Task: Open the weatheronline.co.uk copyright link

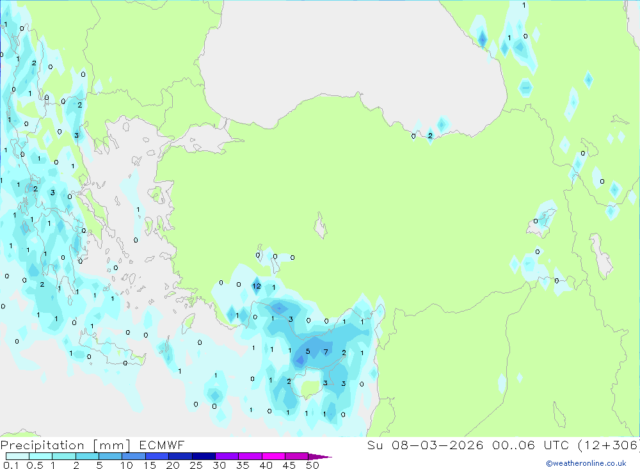Action: click(586, 463)
